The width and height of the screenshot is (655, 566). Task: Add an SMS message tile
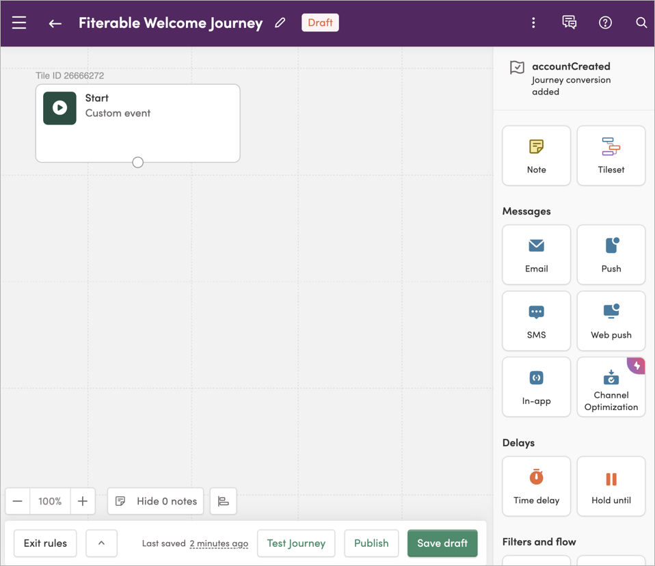pyautogui.click(x=536, y=321)
